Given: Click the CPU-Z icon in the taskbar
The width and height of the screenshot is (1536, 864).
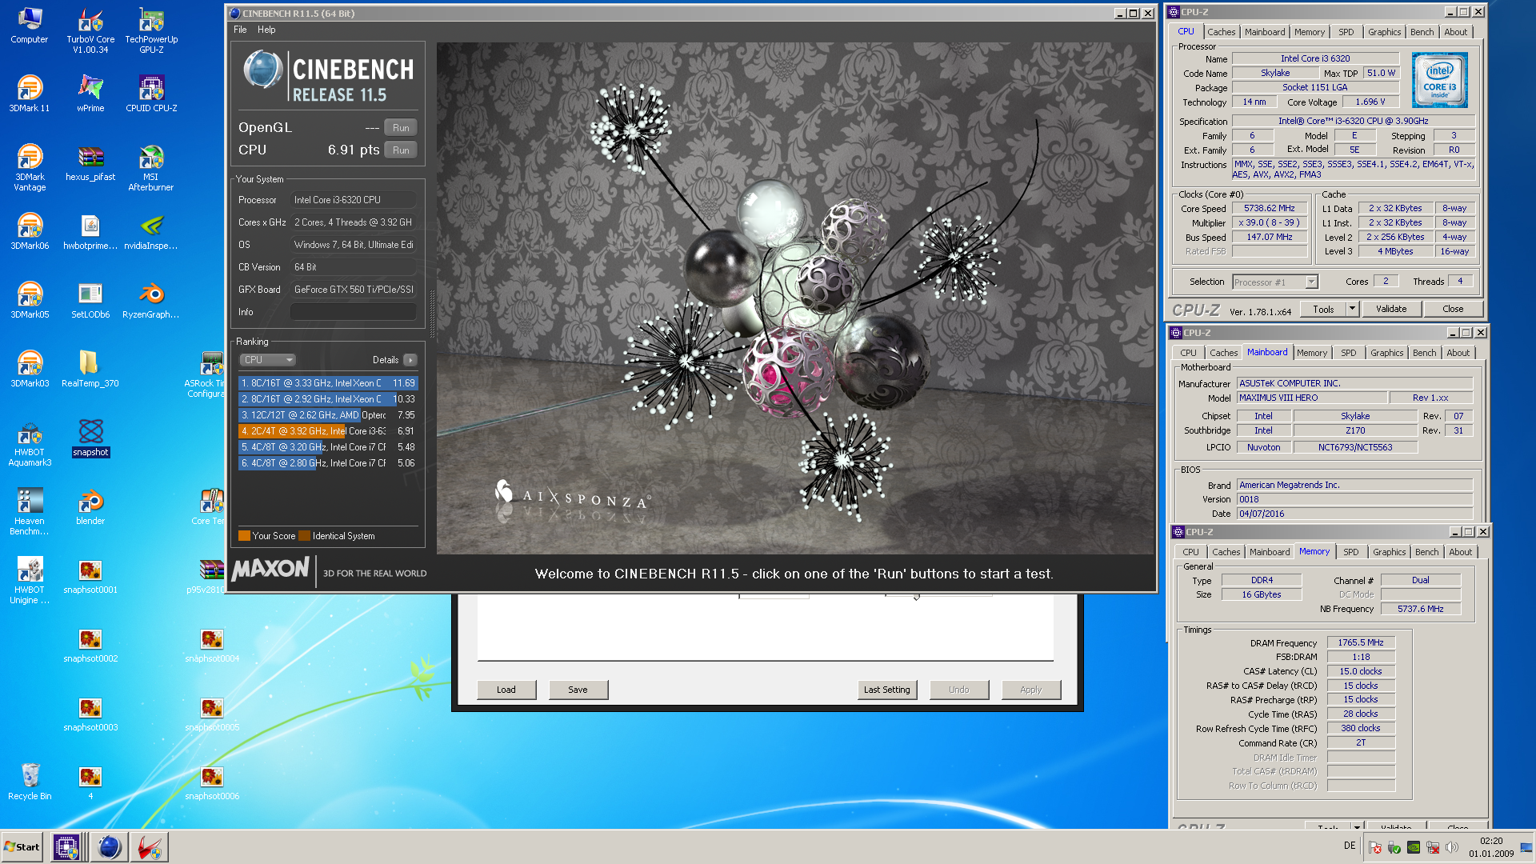Looking at the screenshot, I should (x=66, y=846).
